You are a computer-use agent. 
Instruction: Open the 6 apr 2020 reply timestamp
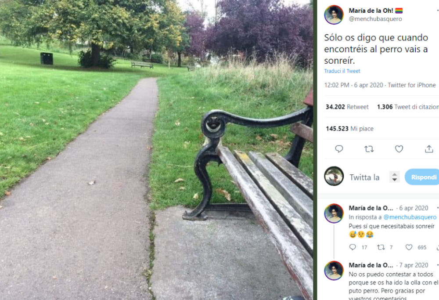point(414,208)
